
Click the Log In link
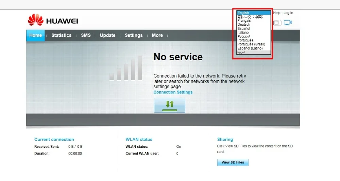(288, 13)
